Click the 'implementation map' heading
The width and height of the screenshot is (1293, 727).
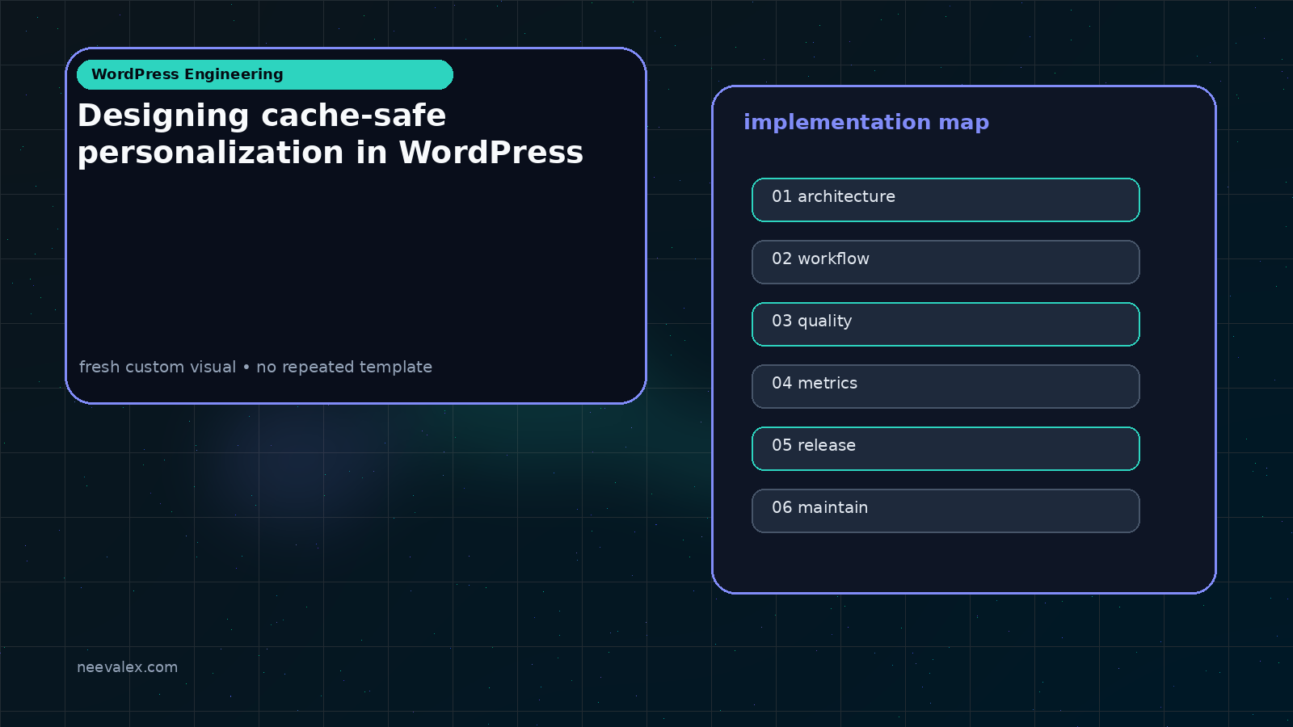point(866,122)
